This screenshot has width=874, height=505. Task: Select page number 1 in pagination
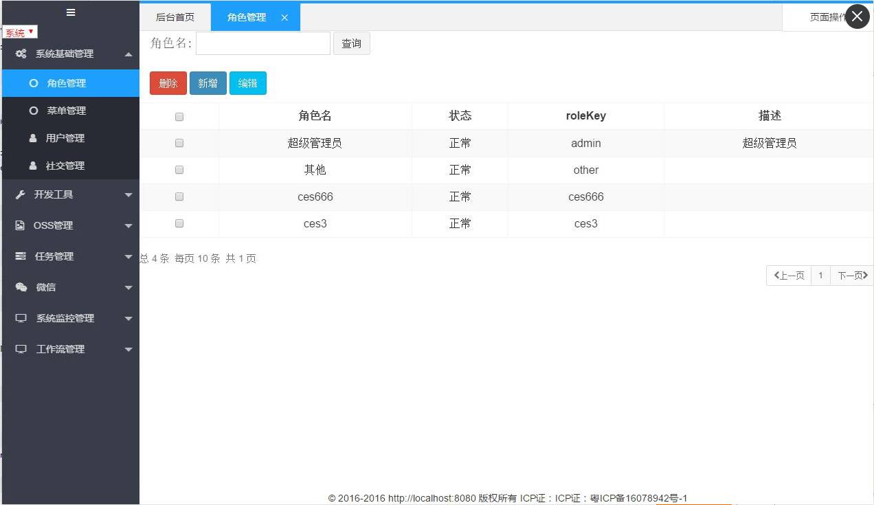pos(821,276)
